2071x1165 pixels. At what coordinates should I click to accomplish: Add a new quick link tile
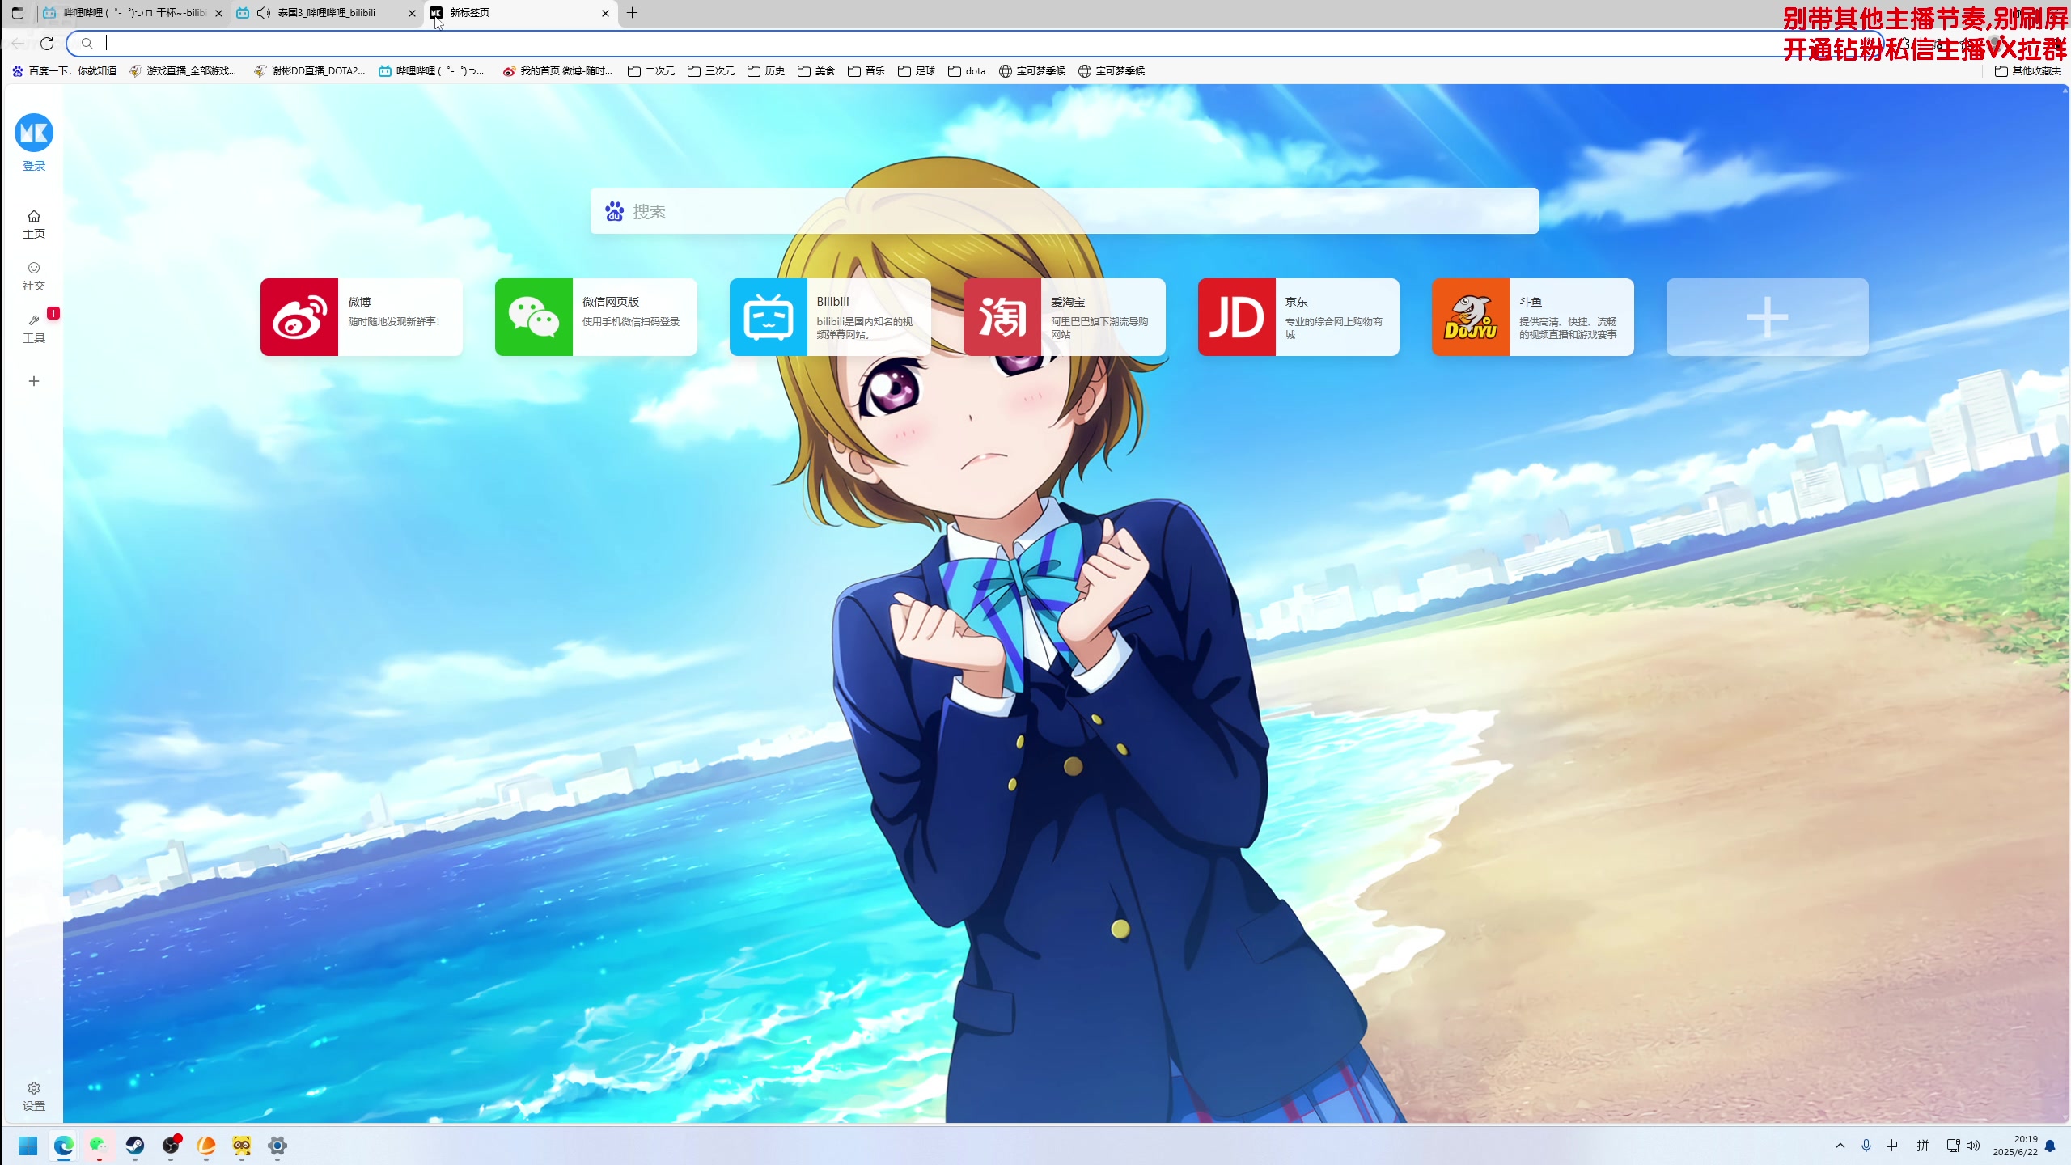click(1768, 317)
